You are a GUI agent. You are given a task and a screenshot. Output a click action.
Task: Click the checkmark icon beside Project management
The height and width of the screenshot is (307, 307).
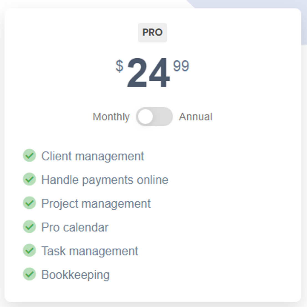[29, 203]
